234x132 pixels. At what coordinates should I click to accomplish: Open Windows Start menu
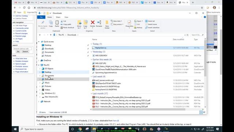[x=15, y=129]
